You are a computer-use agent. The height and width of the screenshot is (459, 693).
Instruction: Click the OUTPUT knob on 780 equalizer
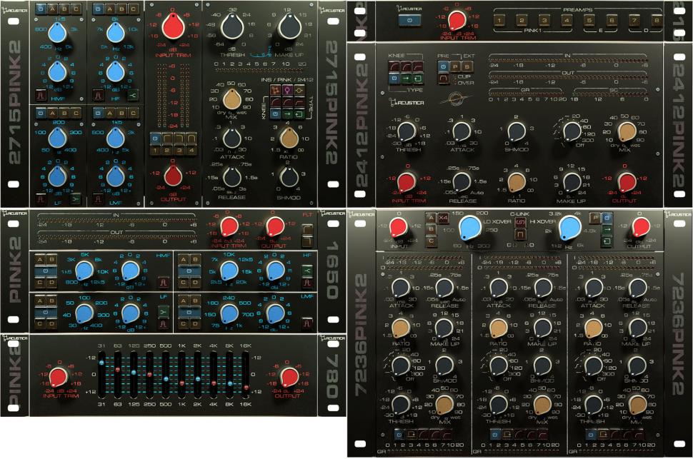(x=289, y=377)
